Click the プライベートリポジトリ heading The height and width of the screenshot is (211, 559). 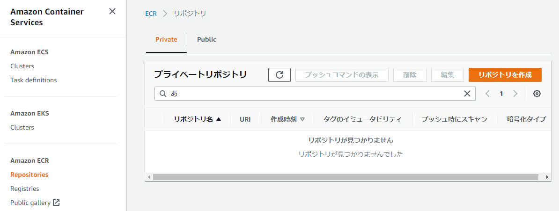click(x=200, y=74)
